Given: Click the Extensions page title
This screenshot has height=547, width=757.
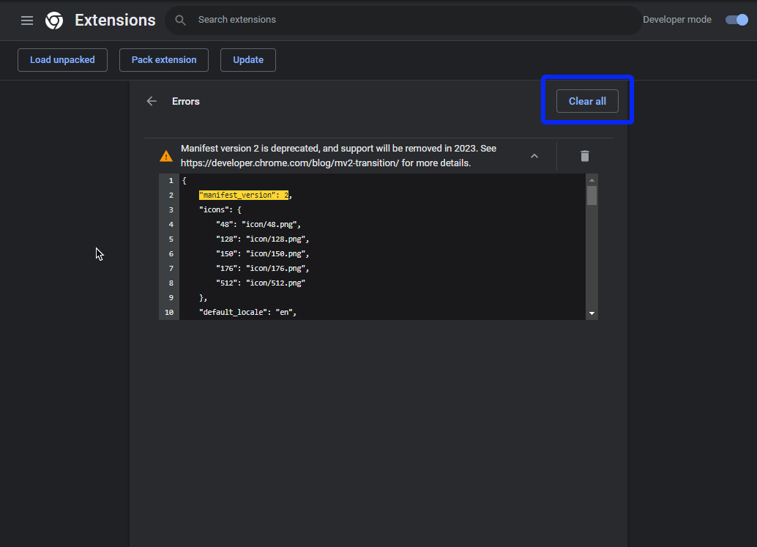Looking at the screenshot, I should pos(115,21).
